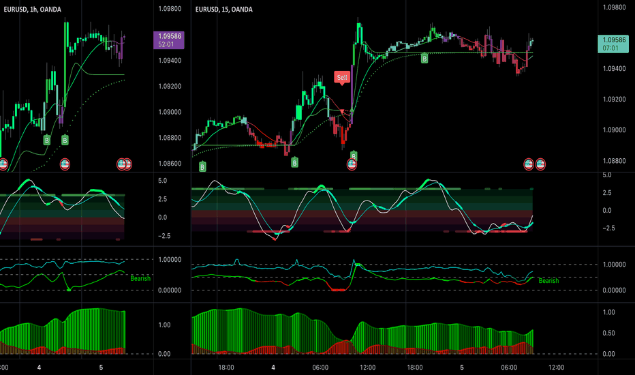
Task: Click the red Sell signal label
Action: point(342,78)
